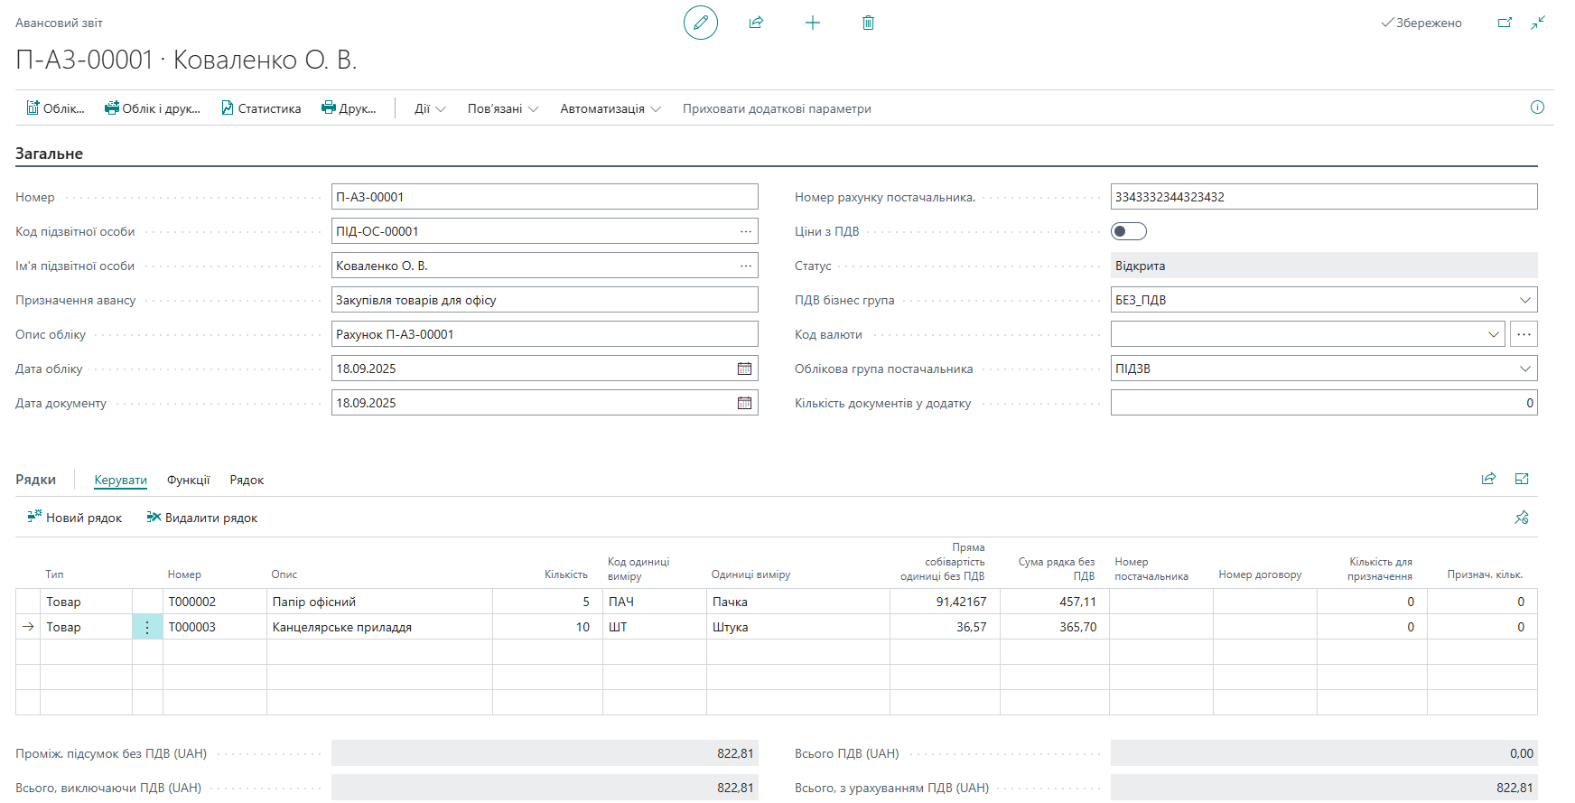Viewport: 1575px width, 803px height.
Task: Delete document using trash icon
Action: [x=868, y=23]
